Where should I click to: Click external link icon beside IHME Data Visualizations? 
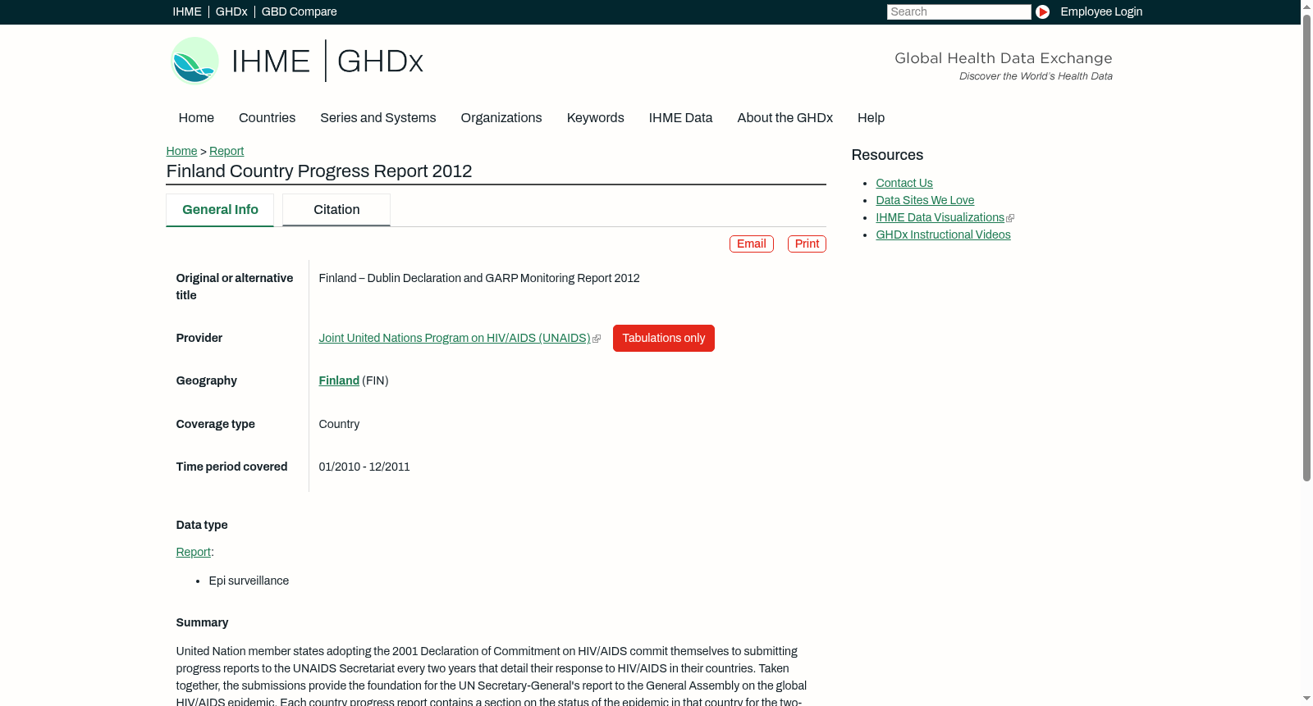point(1010,218)
